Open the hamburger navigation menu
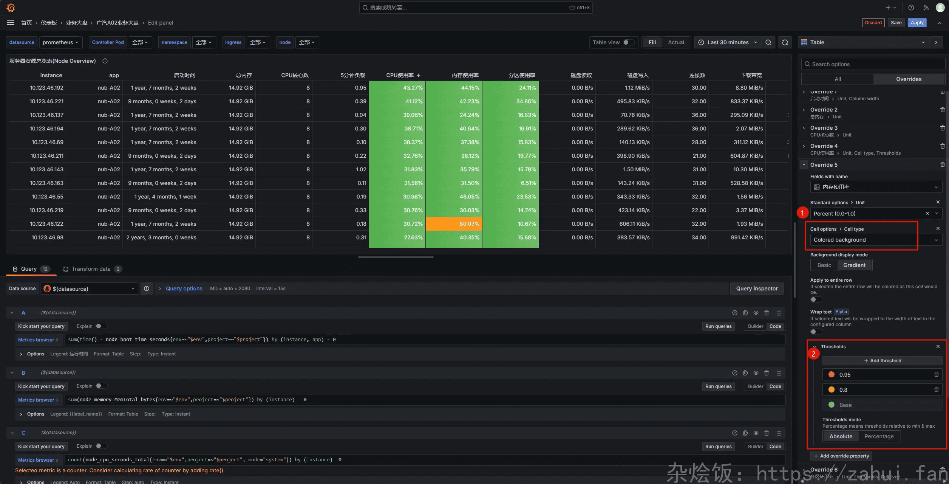This screenshot has width=949, height=484. click(11, 23)
